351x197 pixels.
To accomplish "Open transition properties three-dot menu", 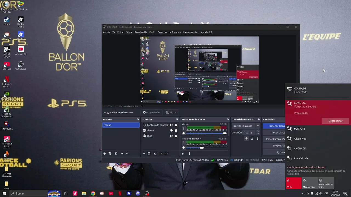I will pyautogui.click(x=257, y=138).
